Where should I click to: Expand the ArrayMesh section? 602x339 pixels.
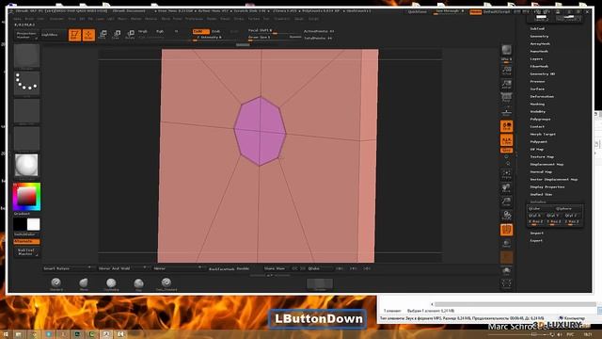(x=540, y=44)
